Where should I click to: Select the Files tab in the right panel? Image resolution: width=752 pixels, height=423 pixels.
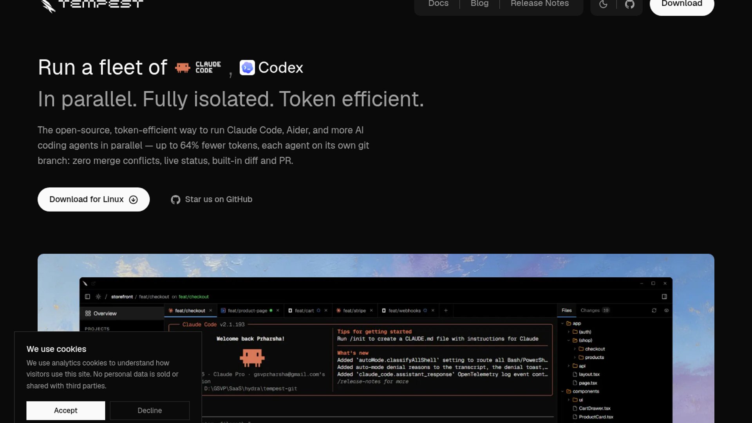[566, 310]
